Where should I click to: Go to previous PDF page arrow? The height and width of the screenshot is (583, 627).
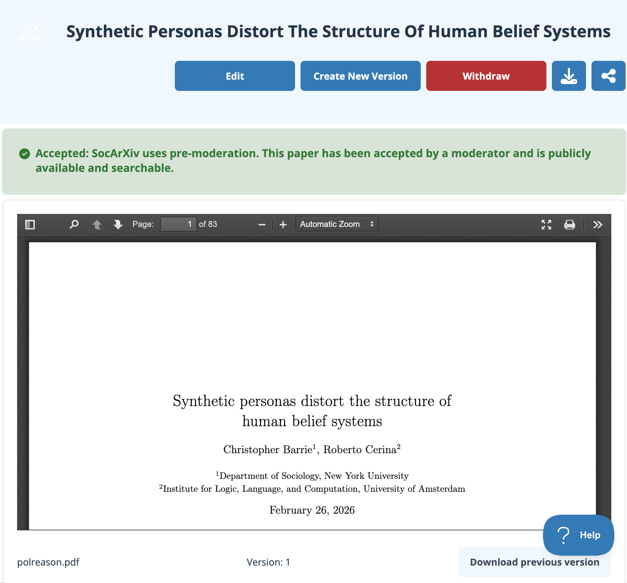tap(97, 225)
